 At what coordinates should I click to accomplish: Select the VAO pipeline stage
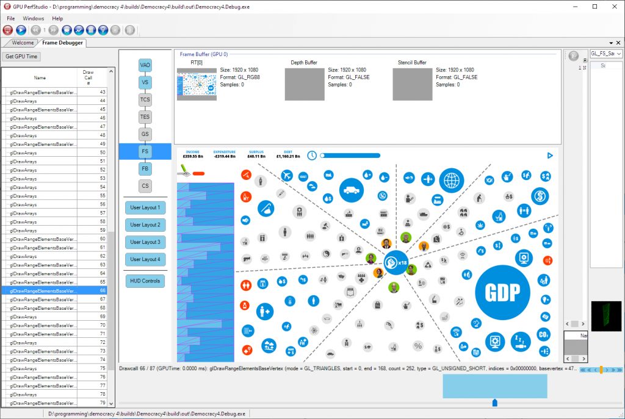[x=145, y=65]
